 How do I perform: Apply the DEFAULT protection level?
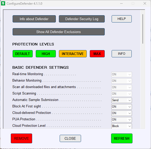(x=23, y=54)
